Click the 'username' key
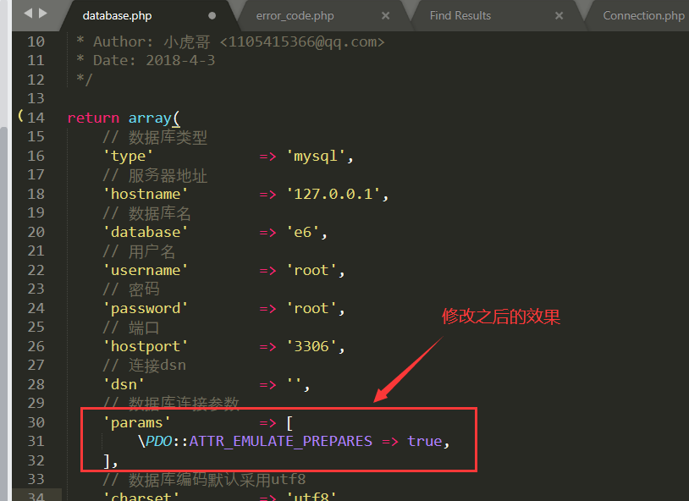689x501 pixels. tap(146, 270)
